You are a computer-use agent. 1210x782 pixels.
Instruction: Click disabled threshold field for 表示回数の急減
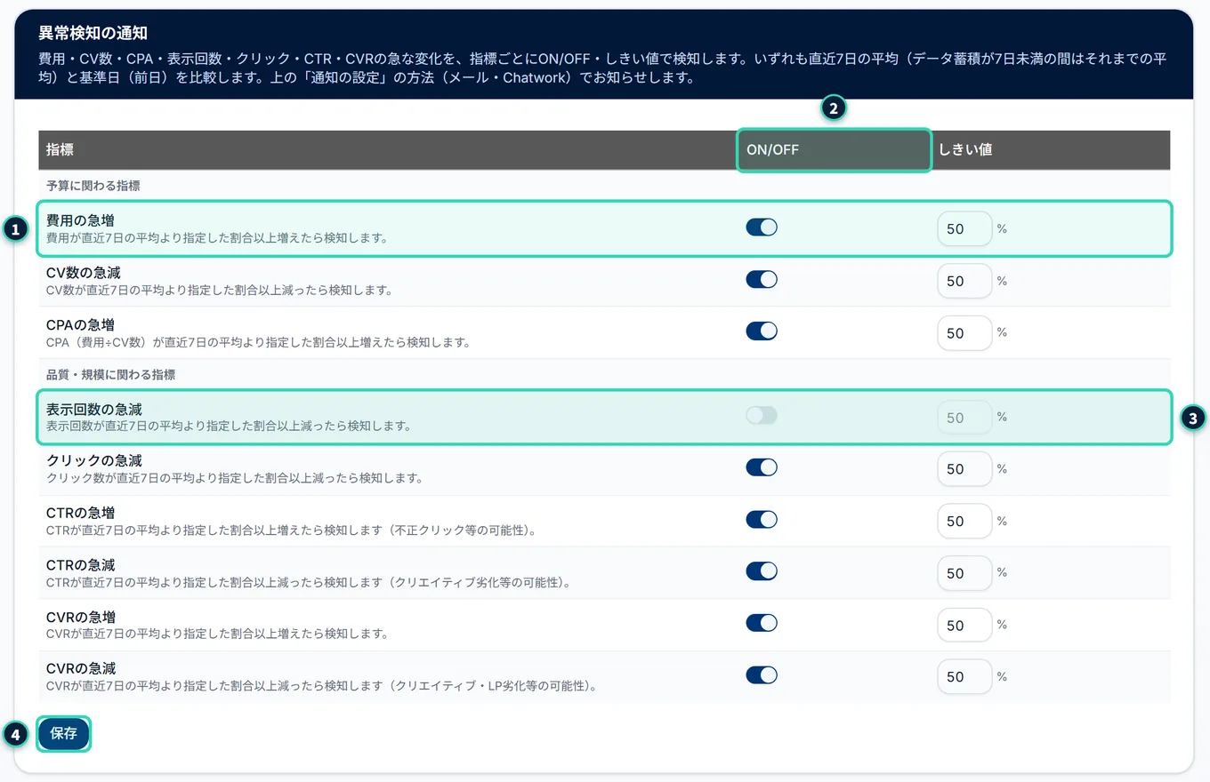(964, 417)
